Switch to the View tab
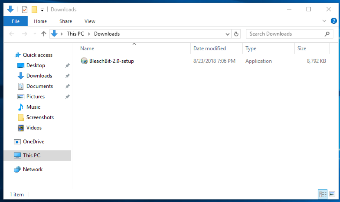 pos(90,21)
